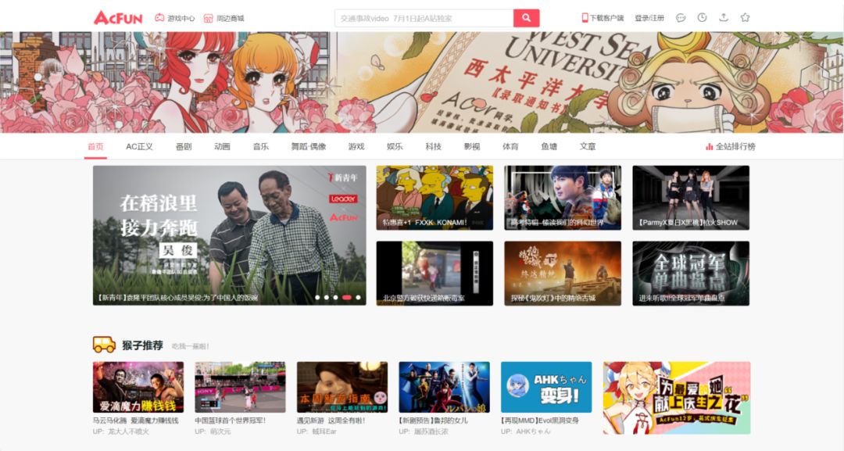Image resolution: width=844 pixels, height=451 pixels.
Task: Open the watch history clock icon
Action: [702, 18]
